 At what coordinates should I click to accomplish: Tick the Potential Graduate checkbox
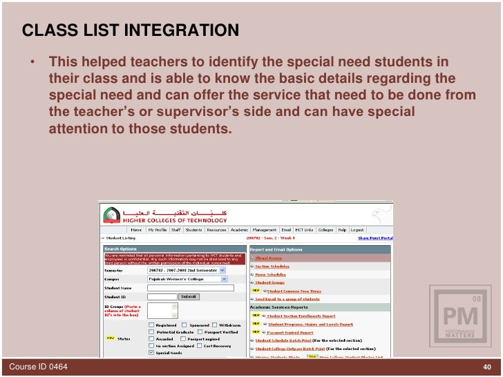(x=151, y=332)
